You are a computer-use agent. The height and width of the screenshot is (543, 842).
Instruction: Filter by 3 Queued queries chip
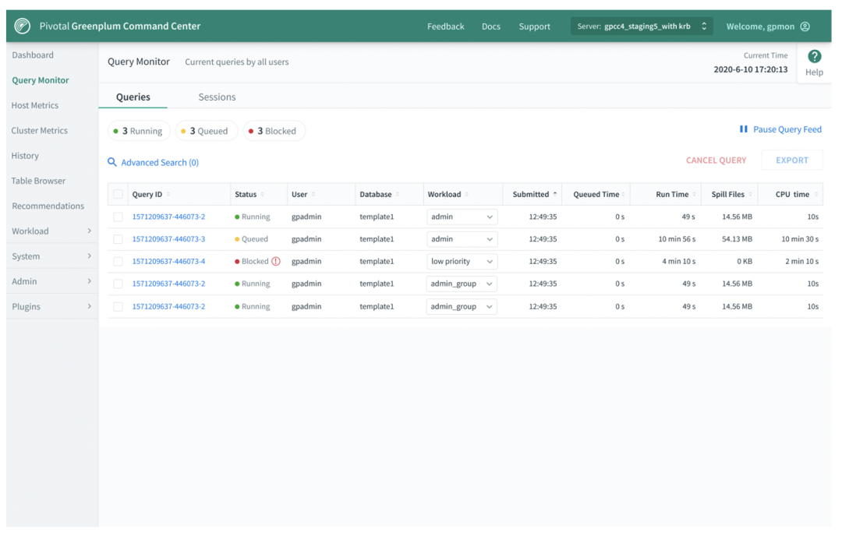[x=207, y=131]
